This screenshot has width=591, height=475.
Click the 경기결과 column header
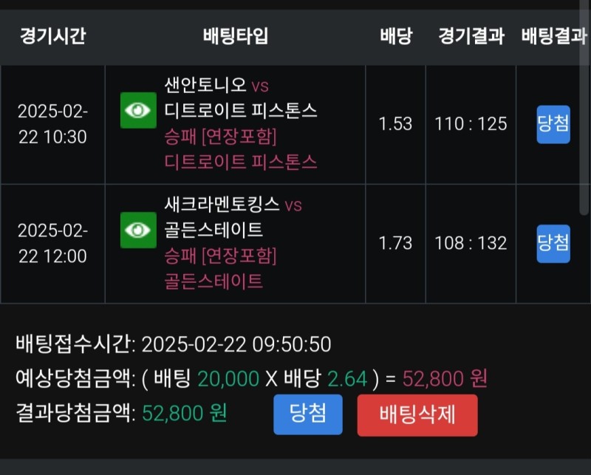click(x=471, y=36)
